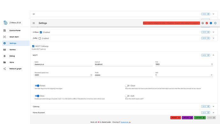Click the Smart Start scan icon
The height and width of the screenshot is (124, 220).
pos(4,37)
